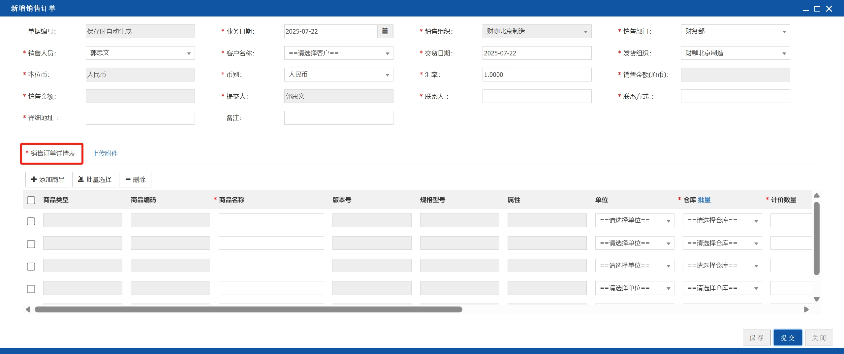Open first row 请选择仓库 dropdown
Screen dimensions: 844x354
[x=722, y=220]
